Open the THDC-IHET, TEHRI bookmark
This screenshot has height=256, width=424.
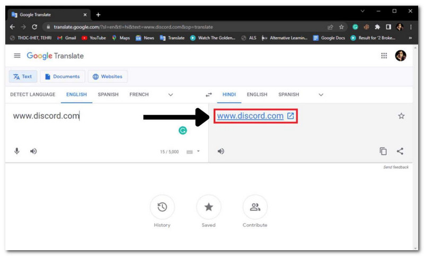pos(31,38)
